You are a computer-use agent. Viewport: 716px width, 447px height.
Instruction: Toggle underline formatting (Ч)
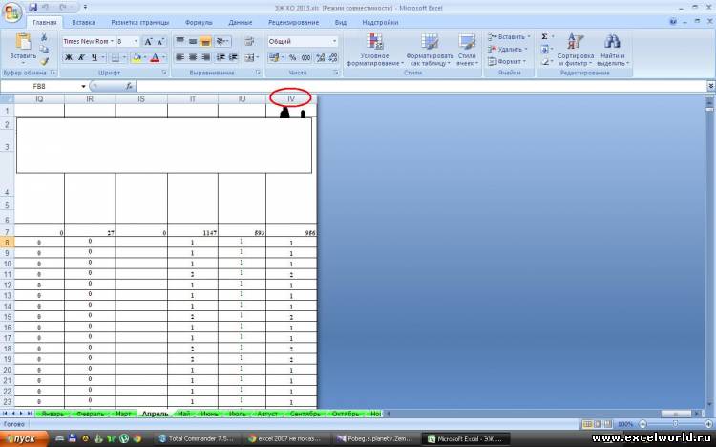pyautogui.click(x=94, y=58)
